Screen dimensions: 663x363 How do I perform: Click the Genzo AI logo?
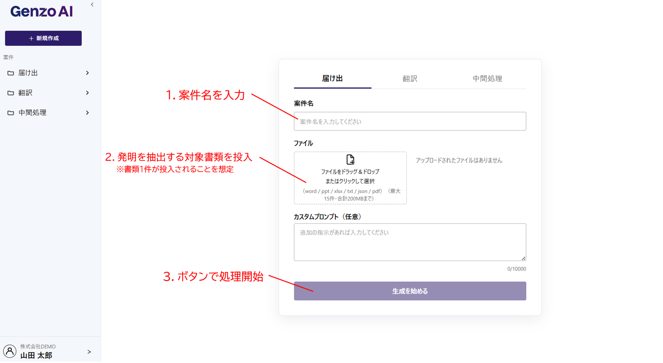[41, 11]
